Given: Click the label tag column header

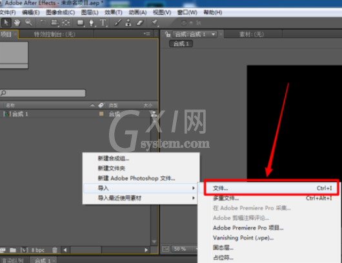Looking at the screenshot, I should [x=101, y=105].
